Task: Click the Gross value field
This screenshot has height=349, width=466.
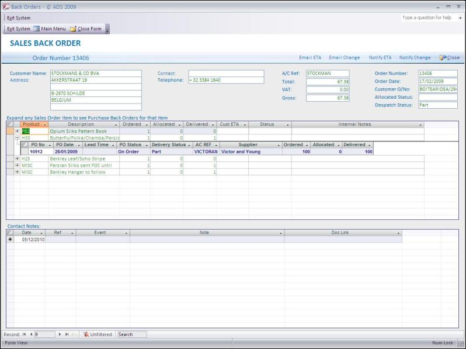Action: 328,98
